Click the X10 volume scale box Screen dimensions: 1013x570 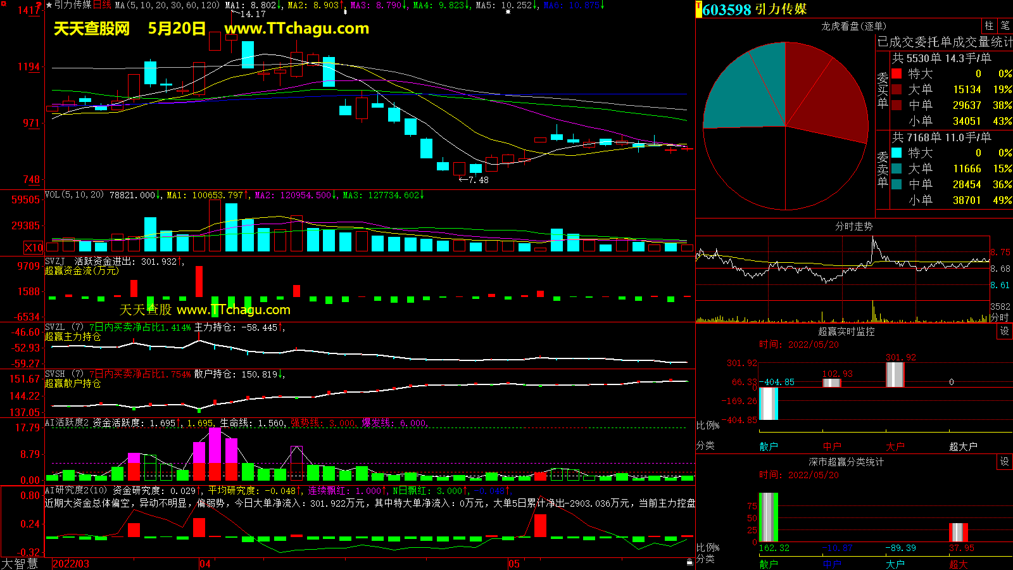coord(34,248)
